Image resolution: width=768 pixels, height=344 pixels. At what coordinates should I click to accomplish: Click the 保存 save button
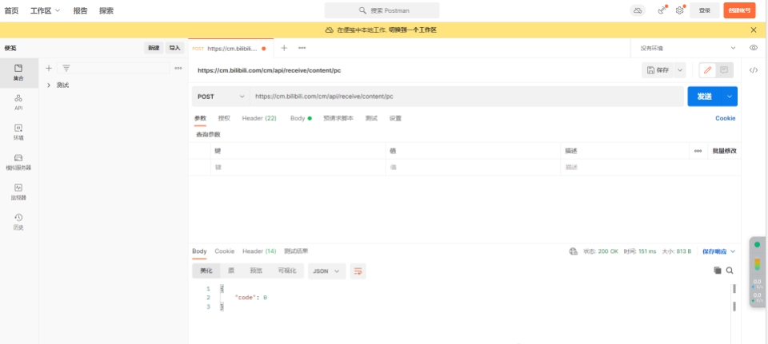(x=658, y=70)
